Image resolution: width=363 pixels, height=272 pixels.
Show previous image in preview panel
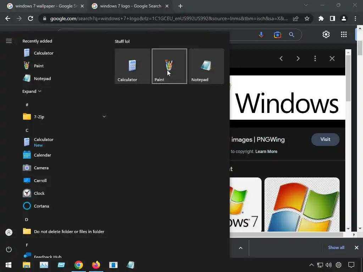pyautogui.click(x=281, y=58)
